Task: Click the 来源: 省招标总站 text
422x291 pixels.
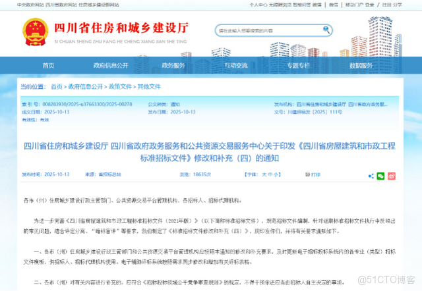Action: [x=103, y=174]
